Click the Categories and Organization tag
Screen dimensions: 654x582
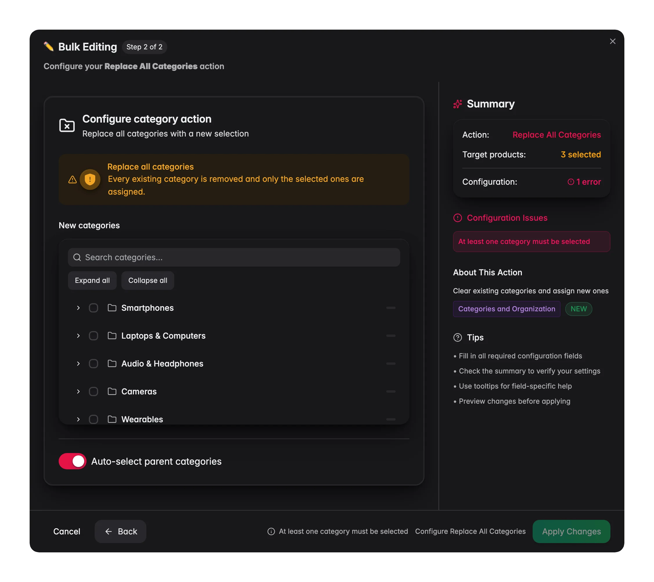[506, 309]
